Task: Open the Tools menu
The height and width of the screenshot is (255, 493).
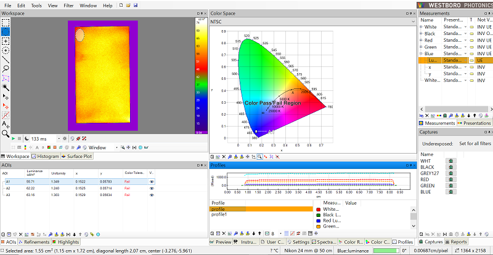Action: point(36,6)
